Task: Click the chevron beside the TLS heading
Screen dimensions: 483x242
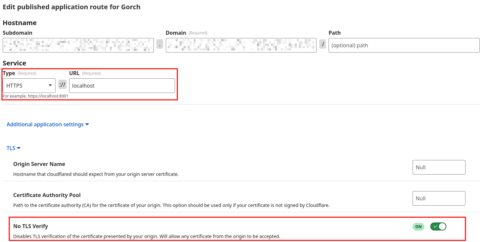Action: [19, 148]
